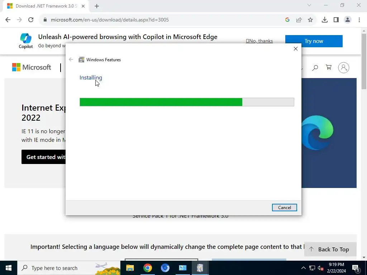Screen dimensions: 367x275
Task: Click the muted volume tray icon
Action: coord(321,268)
